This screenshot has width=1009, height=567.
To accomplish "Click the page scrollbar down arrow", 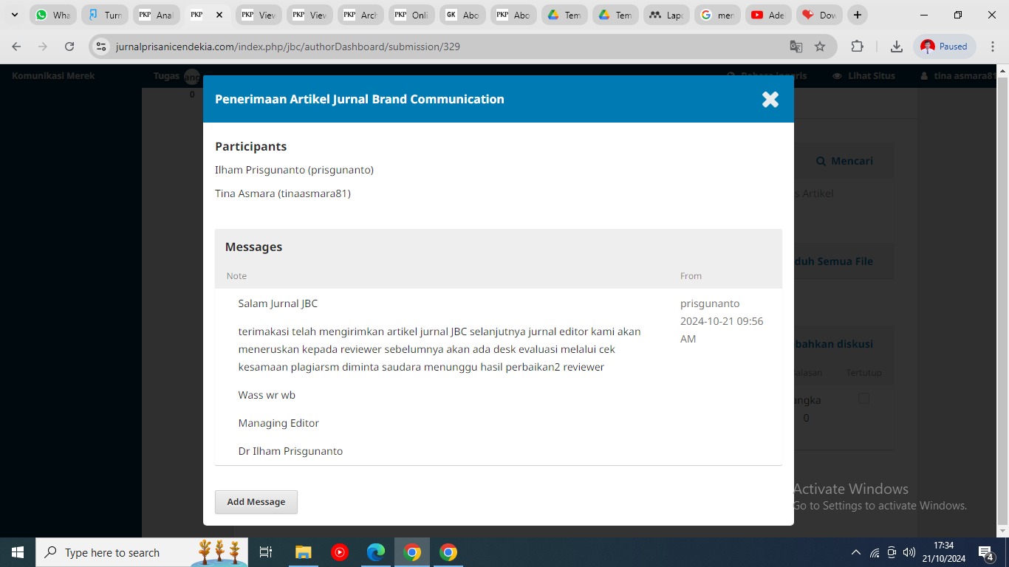I will pyautogui.click(x=1002, y=531).
